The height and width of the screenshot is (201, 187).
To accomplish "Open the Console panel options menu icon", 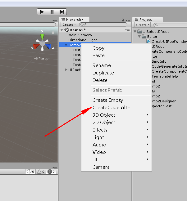I will click(x=55, y=167).
